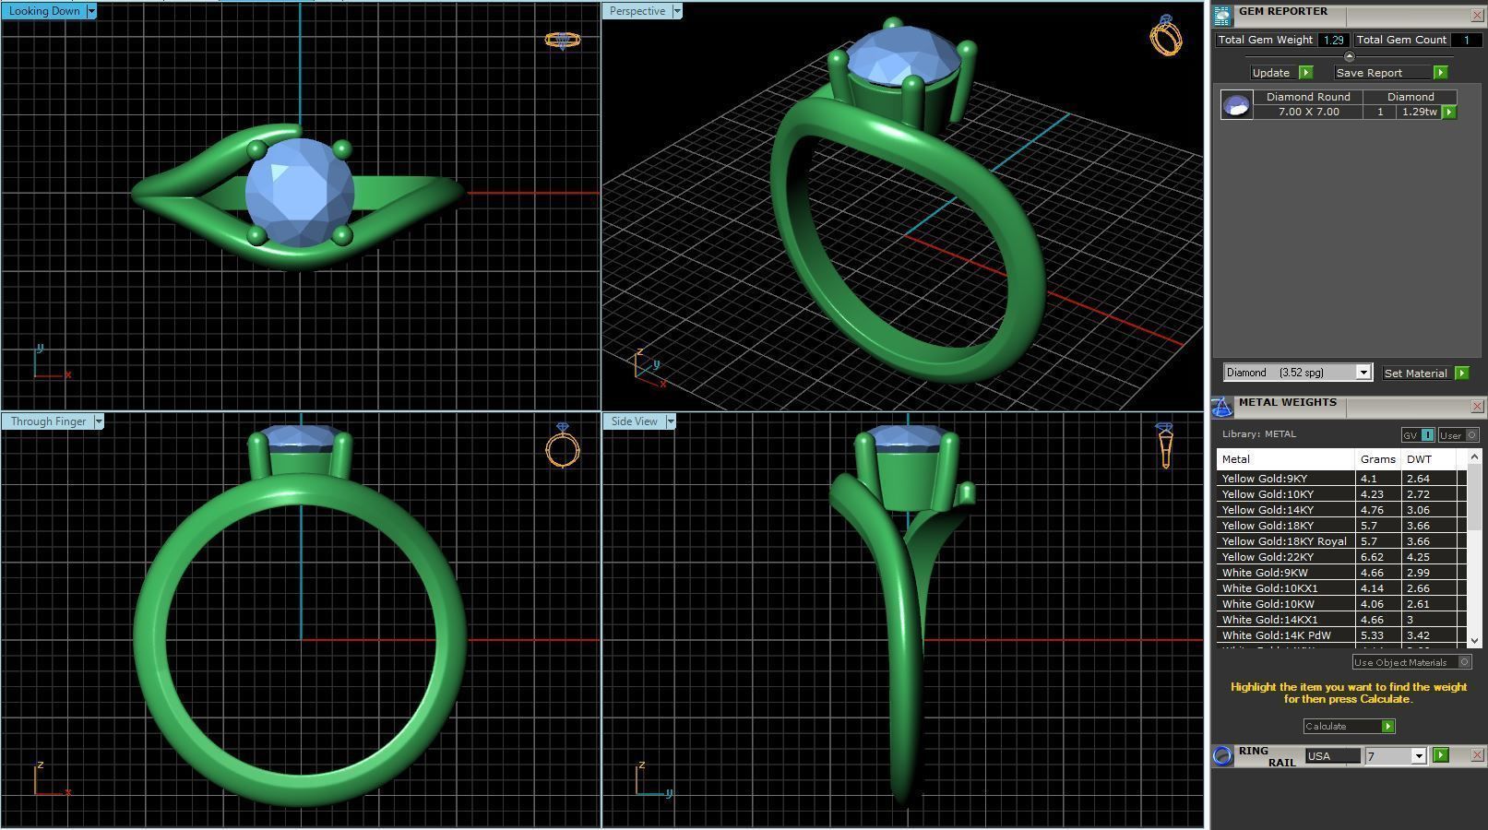
Task: Click the Gem Reporter panel icon
Action: tap(1222, 16)
